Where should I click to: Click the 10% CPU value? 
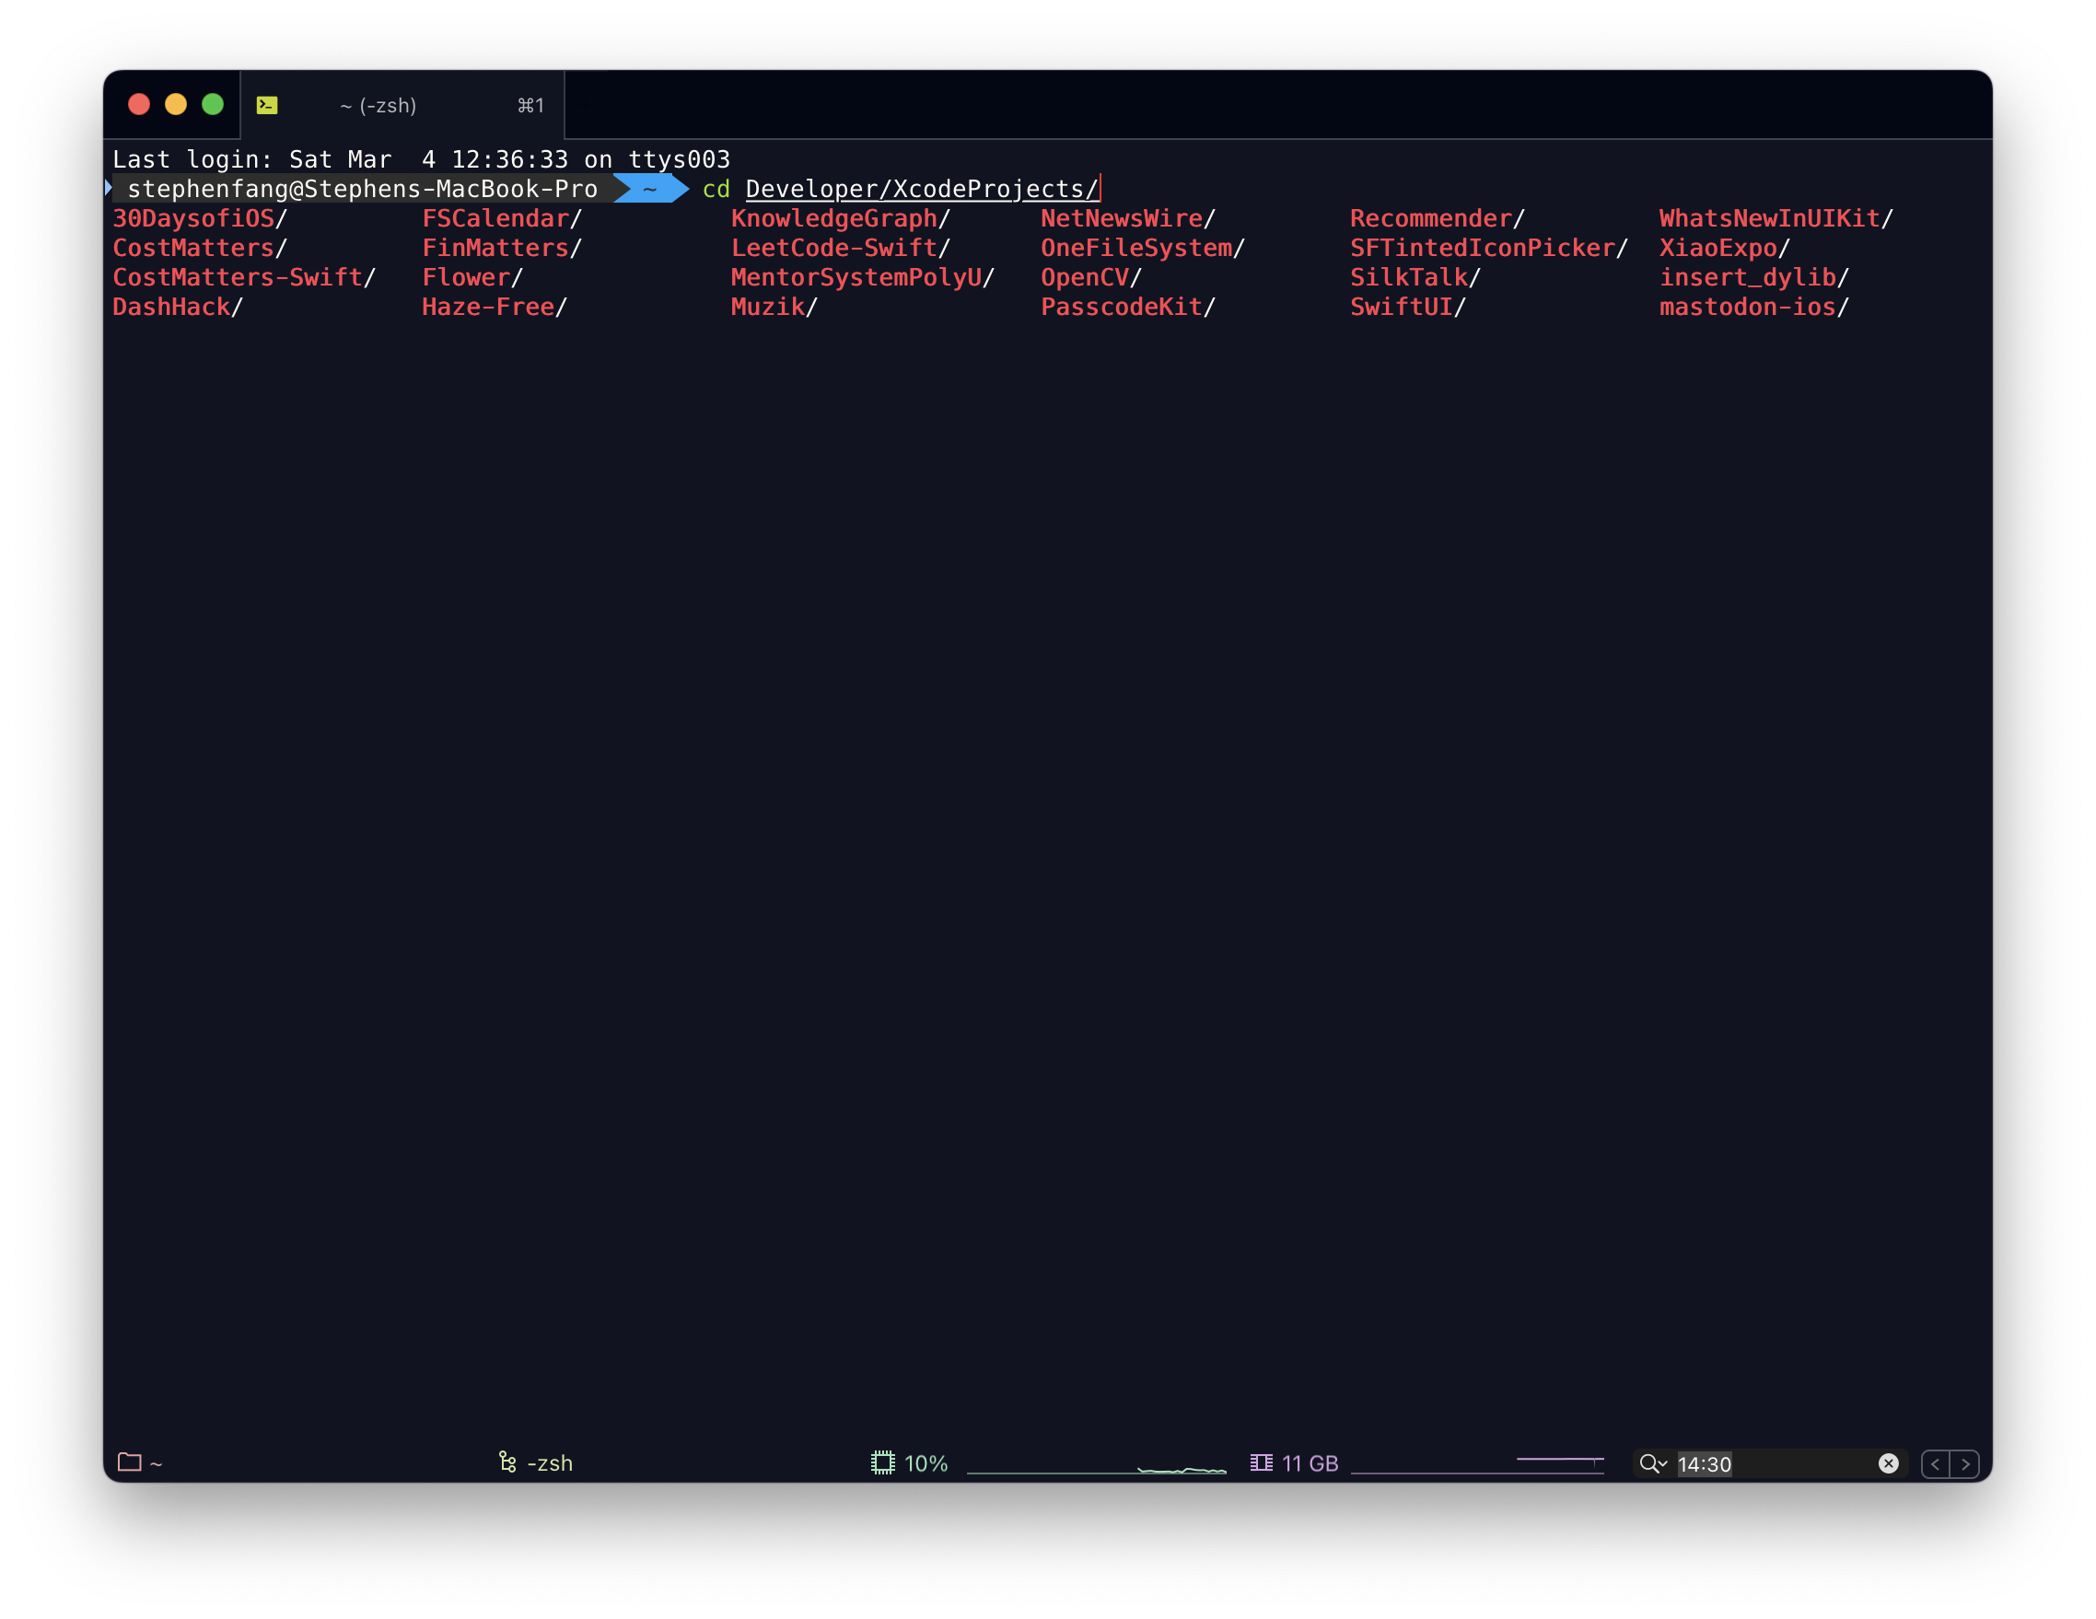(x=926, y=1462)
